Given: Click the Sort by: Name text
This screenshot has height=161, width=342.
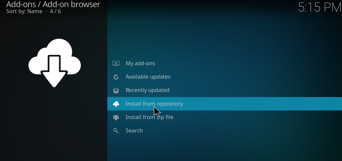Looking at the screenshot, I should (x=24, y=11).
